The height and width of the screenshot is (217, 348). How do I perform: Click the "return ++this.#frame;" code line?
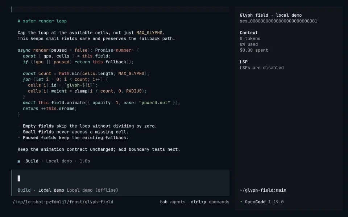(50, 109)
